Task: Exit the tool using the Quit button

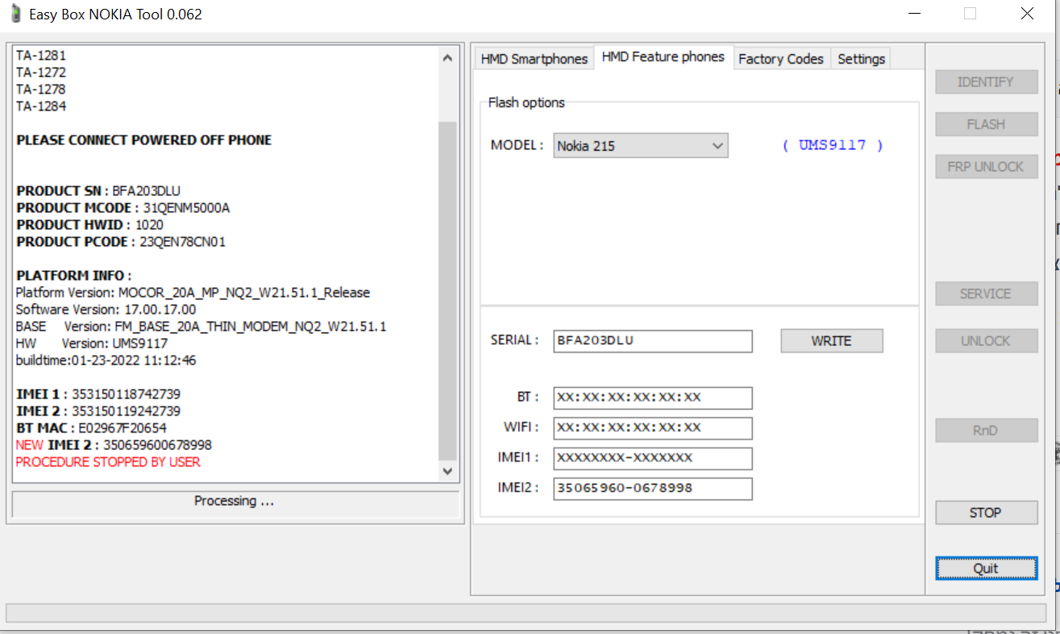Action: click(x=986, y=568)
